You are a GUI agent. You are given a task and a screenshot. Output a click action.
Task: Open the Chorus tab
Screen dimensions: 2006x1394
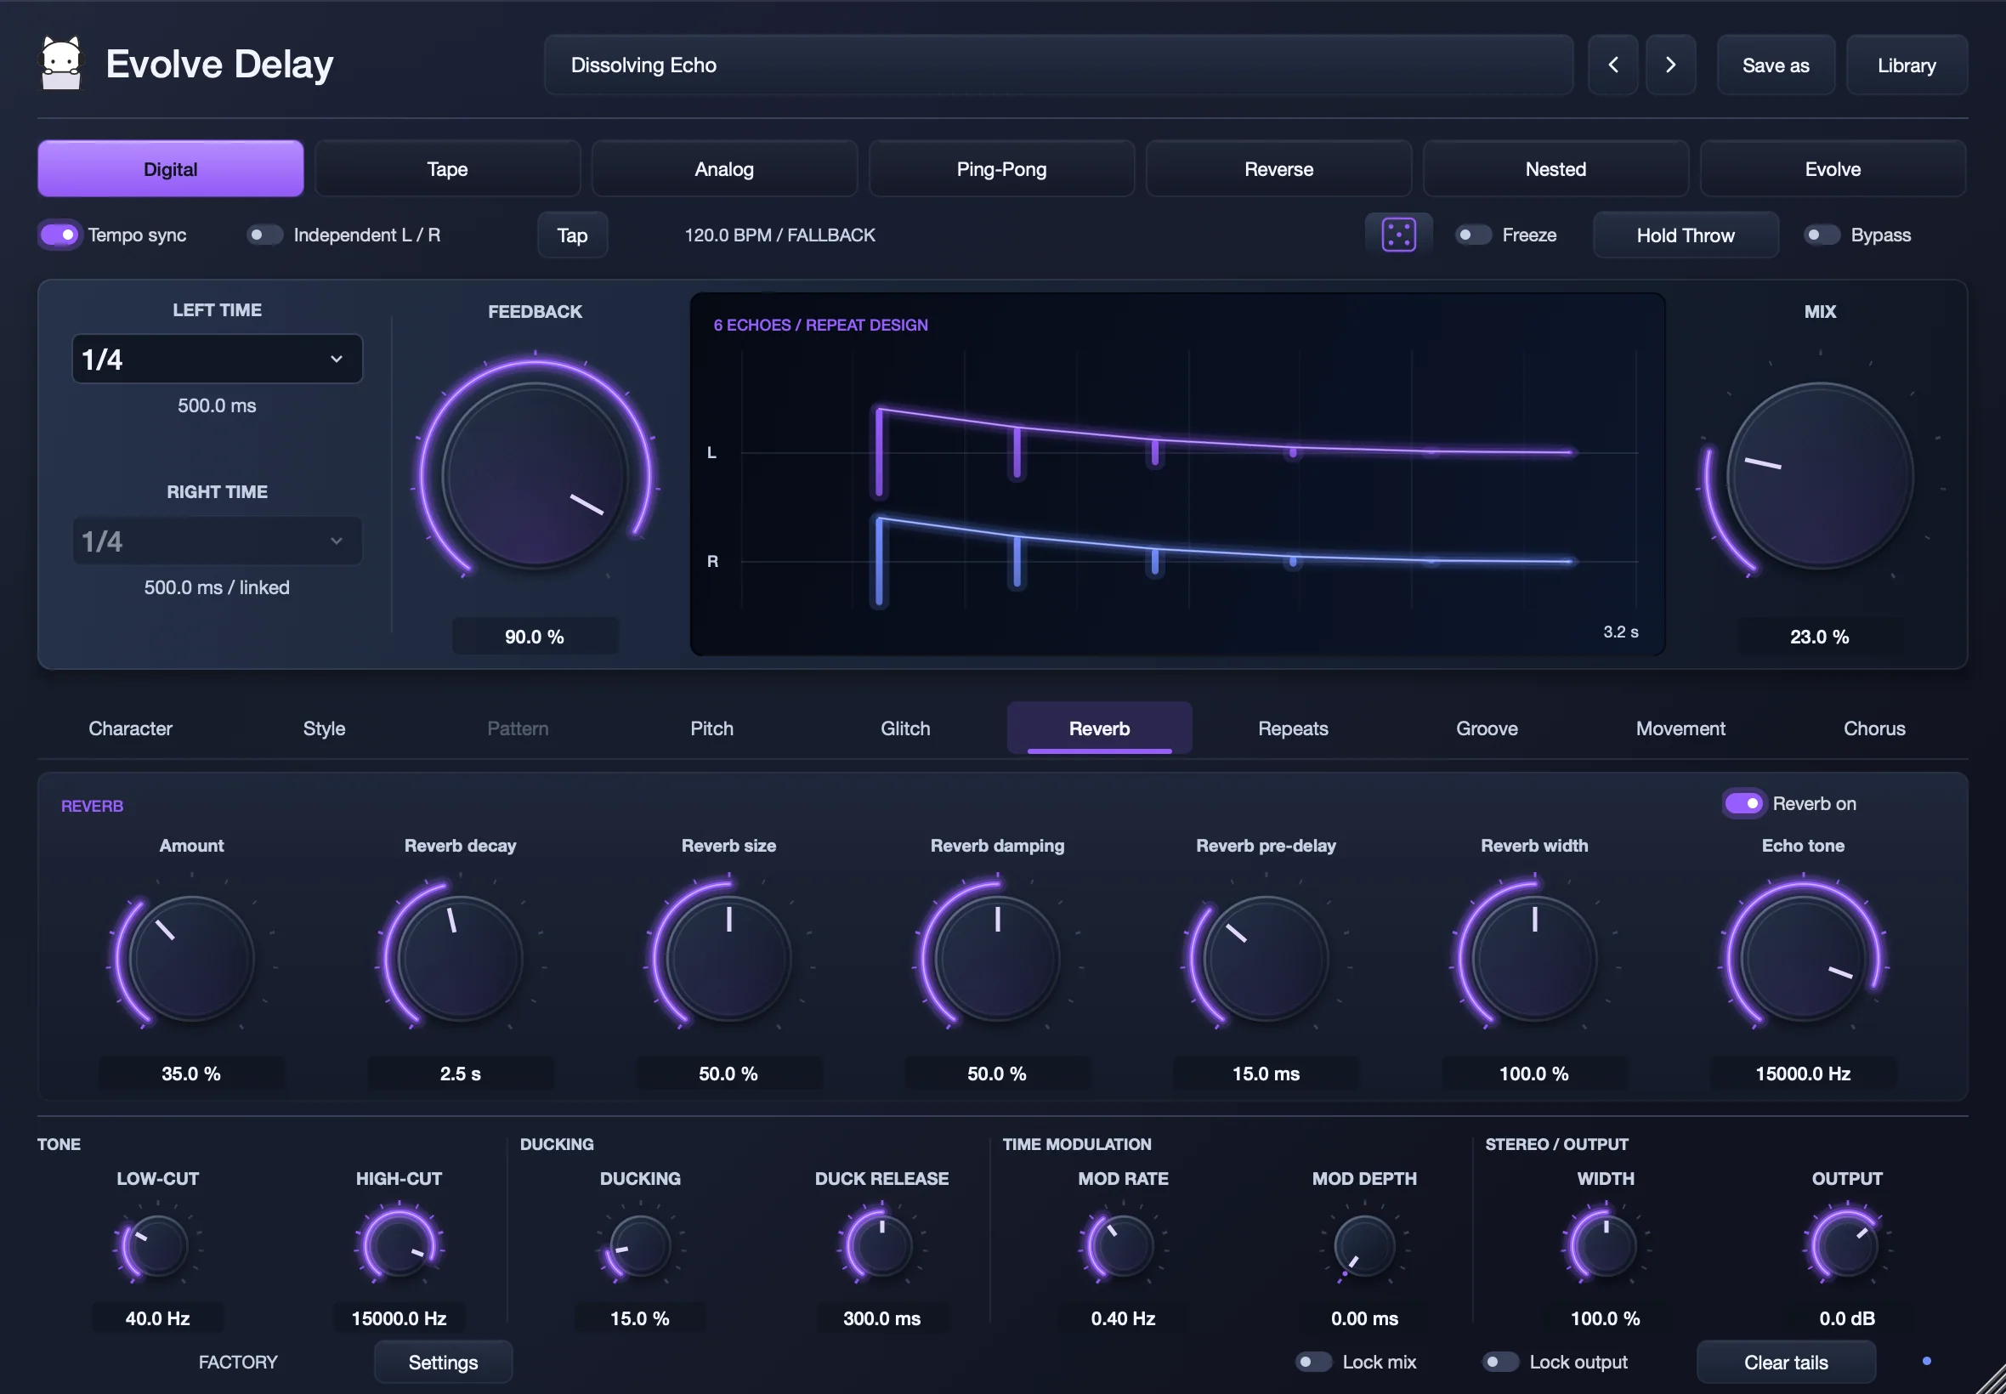click(x=1874, y=728)
